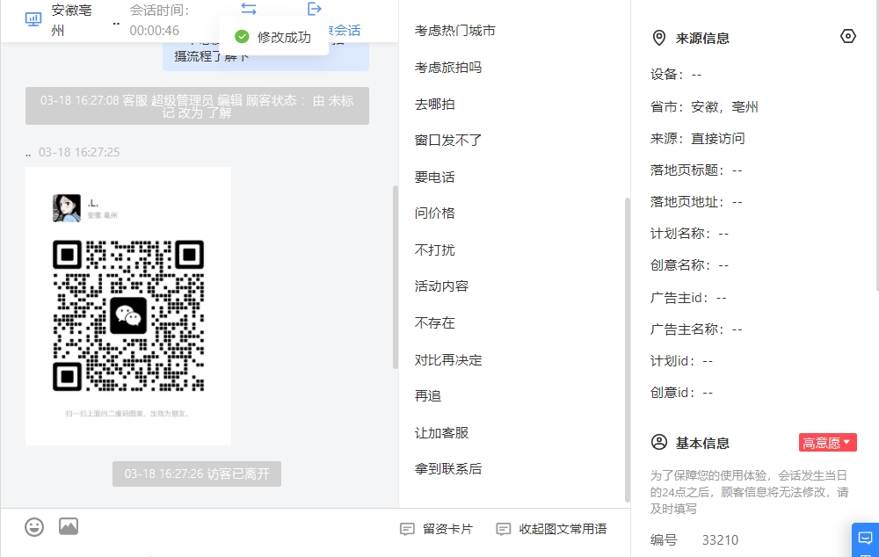Click the blue chat bubble floating icon
Viewport: 879px width, 557px height.
(x=865, y=539)
